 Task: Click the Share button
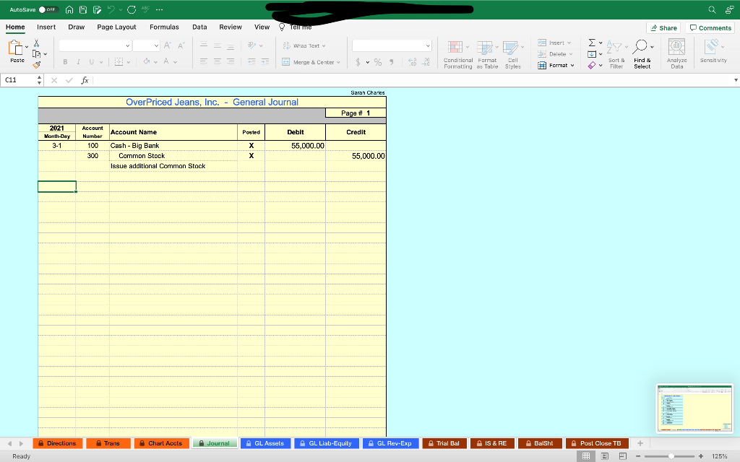(663, 27)
